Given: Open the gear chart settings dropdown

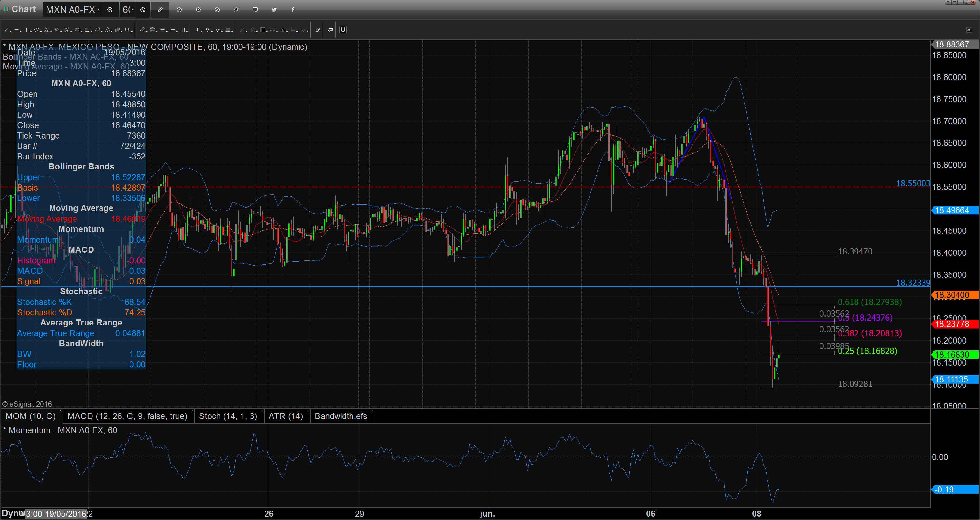Looking at the screenshot, I should (x=110, y=10).
